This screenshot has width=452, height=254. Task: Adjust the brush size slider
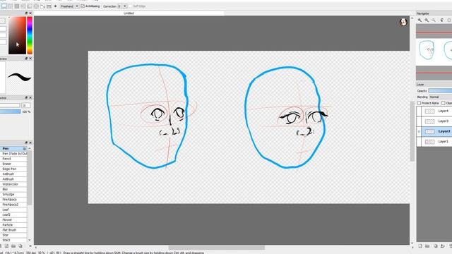[10, 106]
